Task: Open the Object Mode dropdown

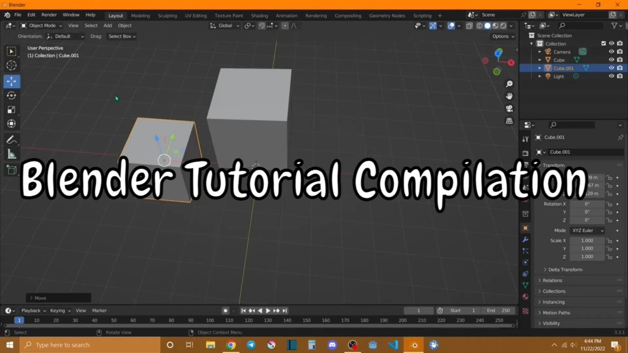Action: 41,25
